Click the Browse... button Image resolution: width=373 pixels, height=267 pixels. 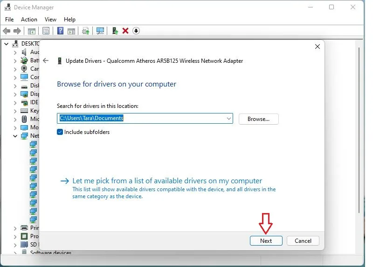[x=259, y=119]
